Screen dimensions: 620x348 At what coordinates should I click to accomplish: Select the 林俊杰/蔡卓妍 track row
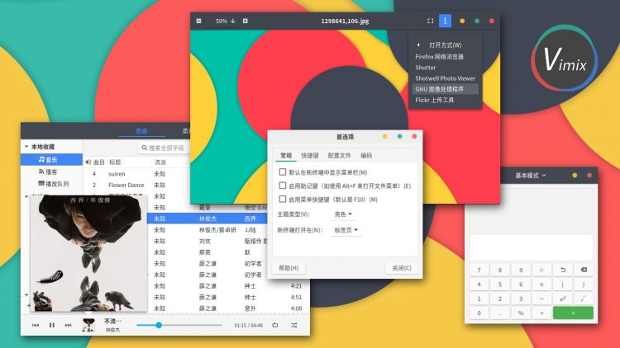pyautogui.click(x=208, y=229)
